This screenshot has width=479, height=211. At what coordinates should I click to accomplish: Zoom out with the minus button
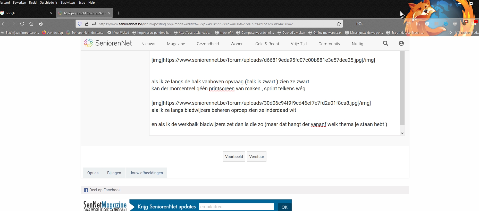pyautogui.click(x=349, y=24)
